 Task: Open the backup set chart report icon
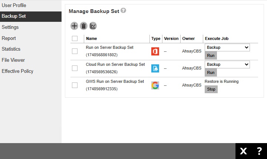coord(93,26)
